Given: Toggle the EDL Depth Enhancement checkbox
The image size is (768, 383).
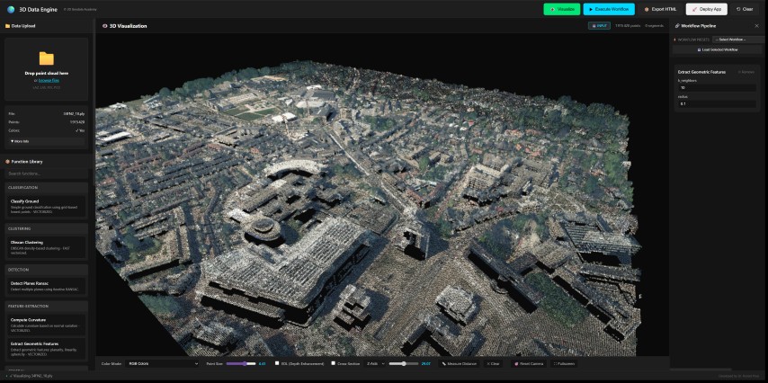Looking at the screenshot, I should point(278,364).
